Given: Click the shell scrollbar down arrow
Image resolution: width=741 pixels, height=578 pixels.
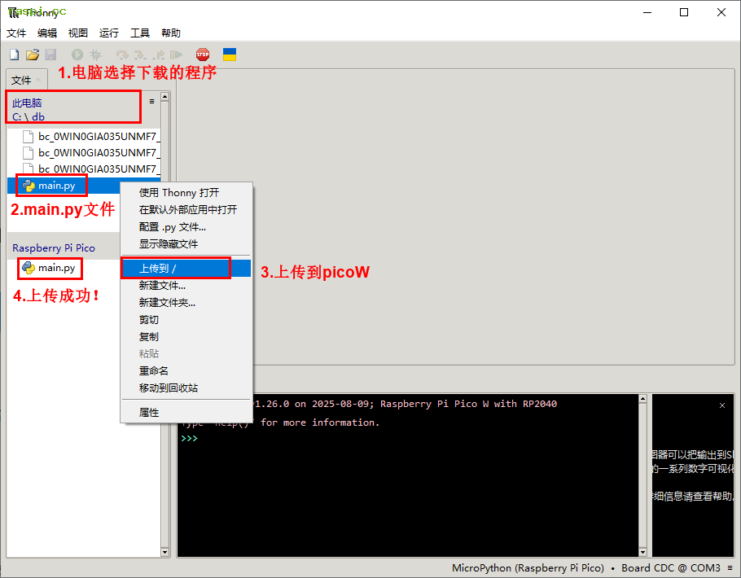Looking at the screenshot, I should (x=644, y=551).
